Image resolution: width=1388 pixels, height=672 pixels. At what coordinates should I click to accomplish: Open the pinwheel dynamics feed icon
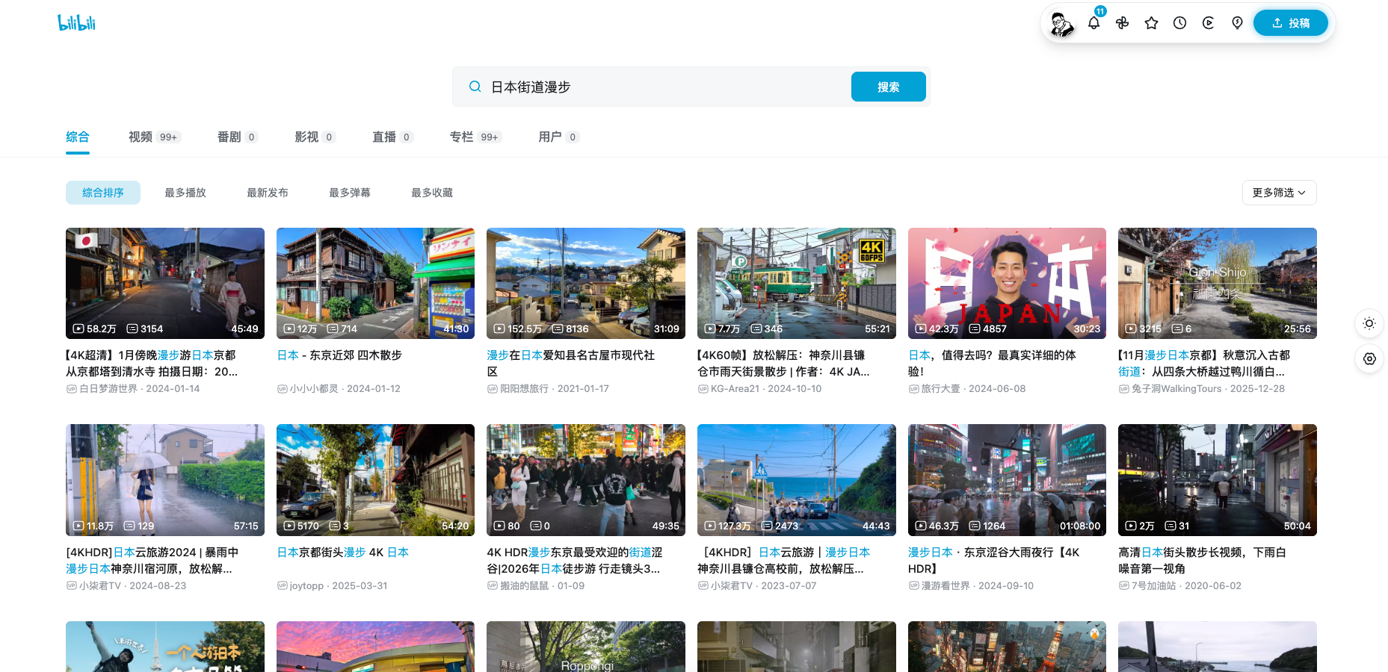1122,23
